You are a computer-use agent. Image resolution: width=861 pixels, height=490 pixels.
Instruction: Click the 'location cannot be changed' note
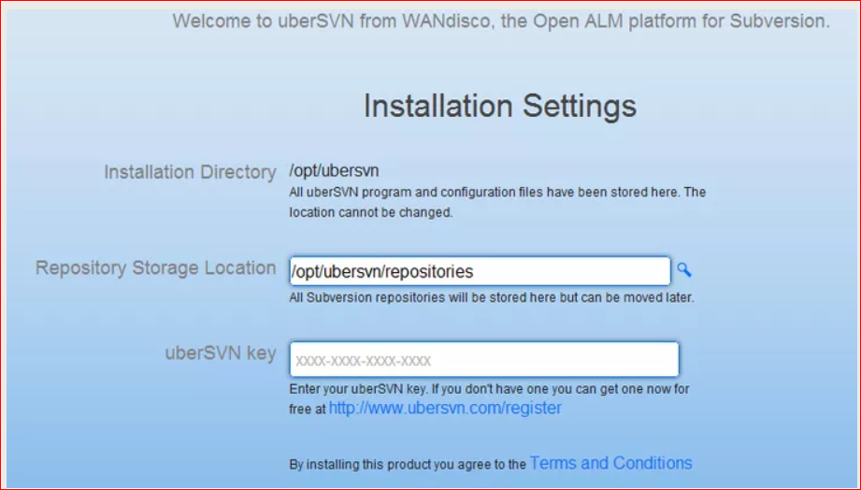click(x=371, y=212)
